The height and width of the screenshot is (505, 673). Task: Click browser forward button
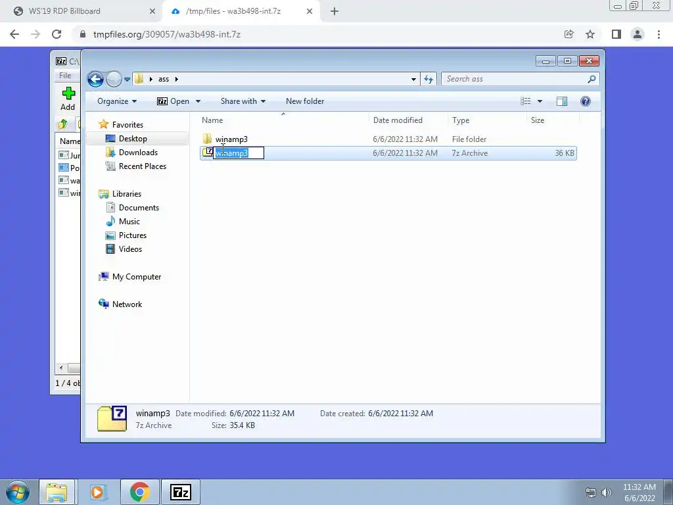click(x=35, y=34)
